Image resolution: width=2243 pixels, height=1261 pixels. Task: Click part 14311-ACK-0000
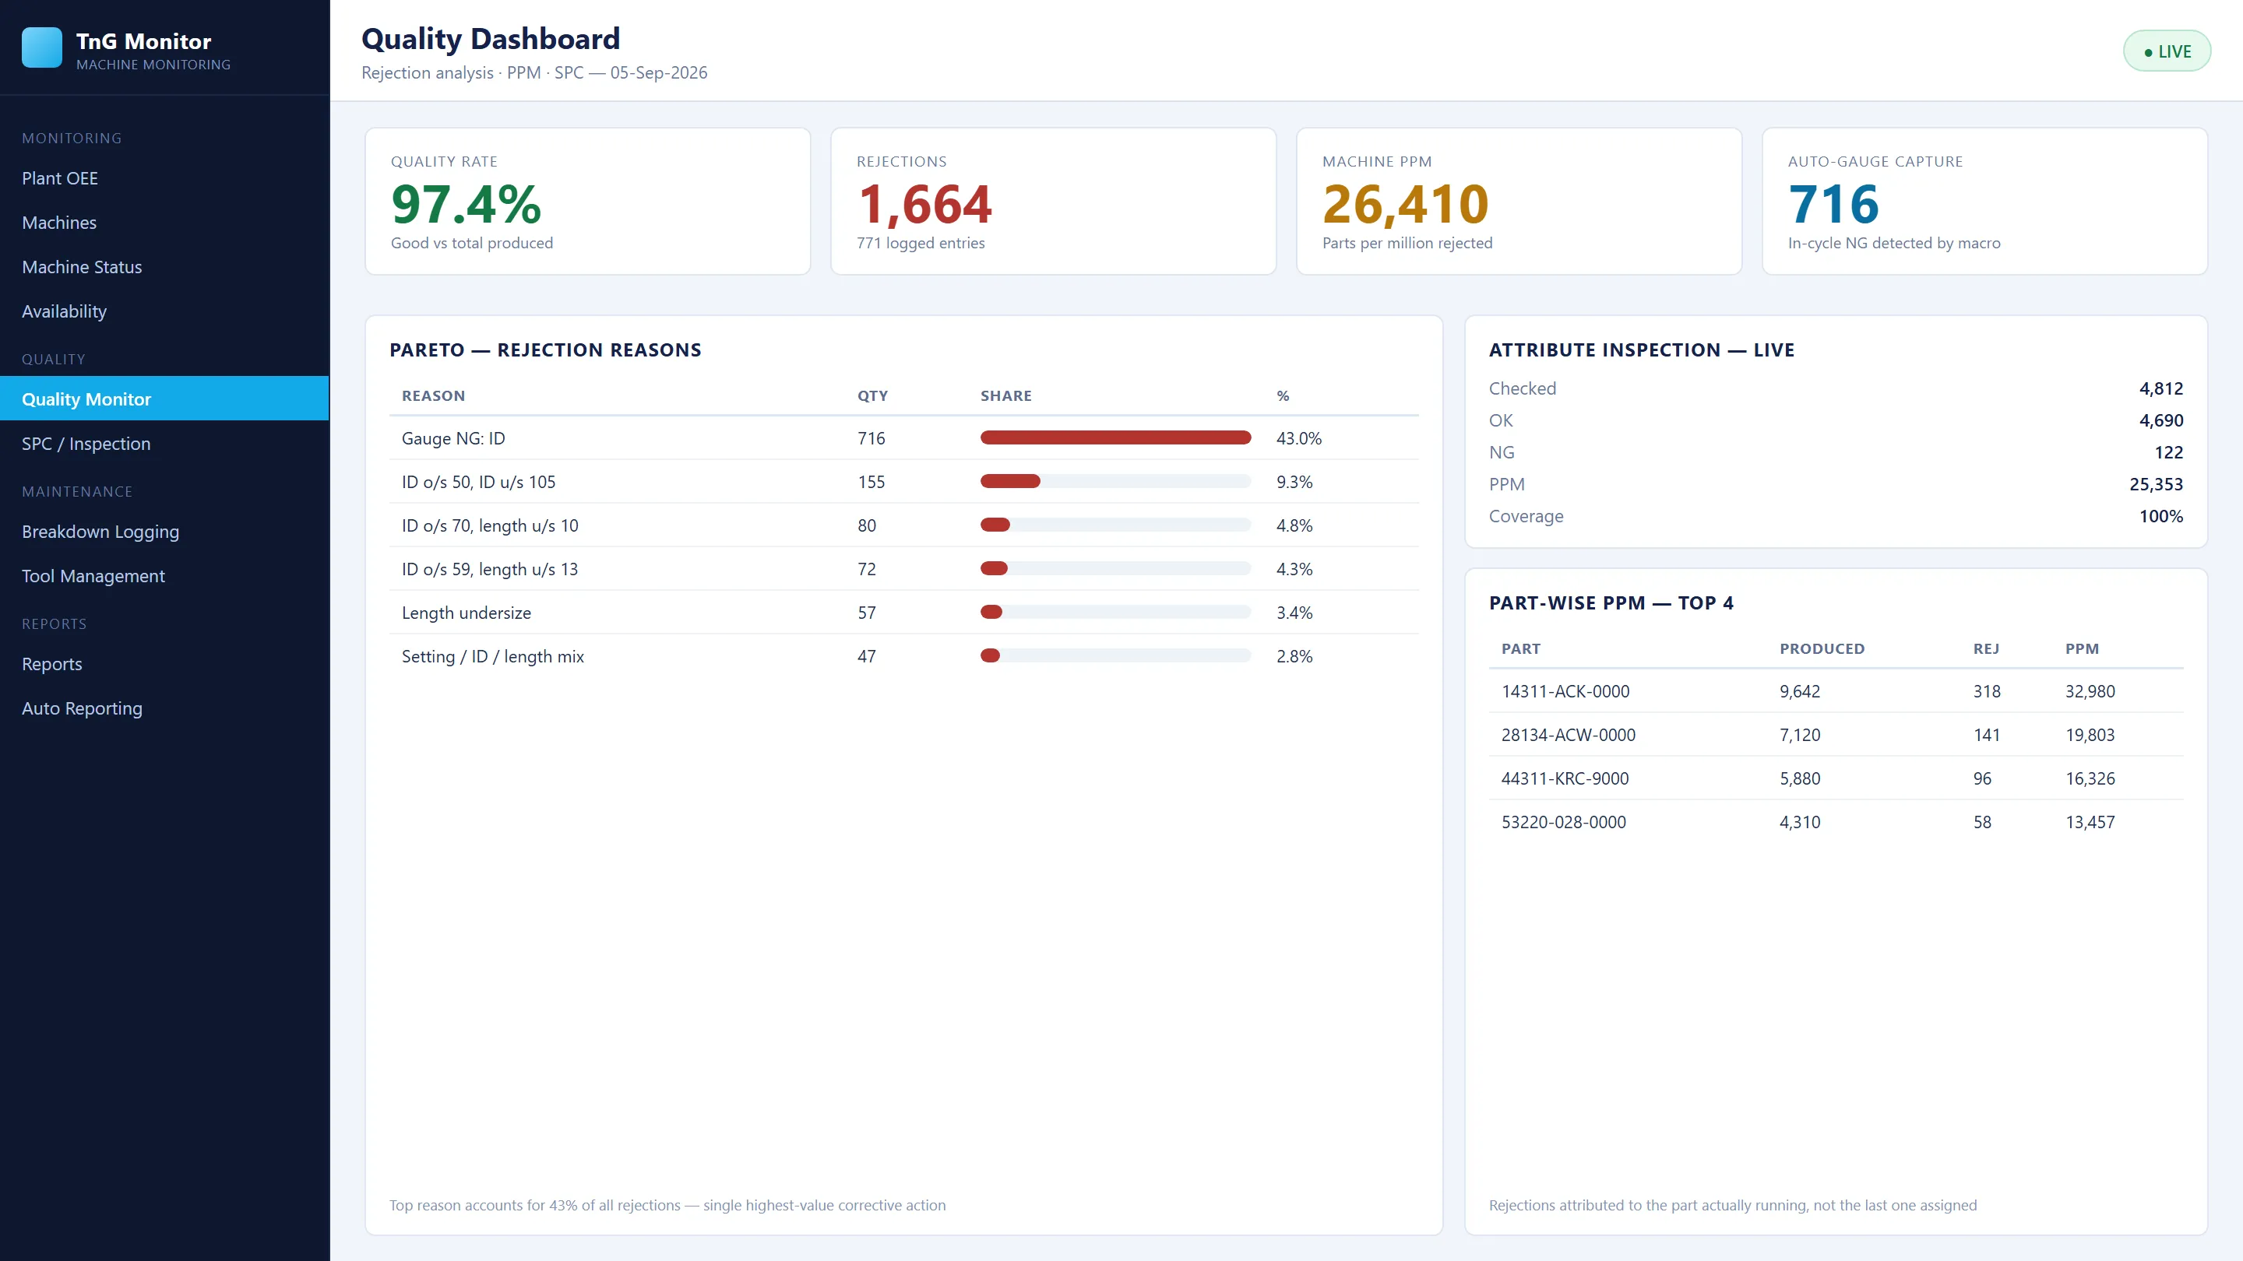(x=1565, y=691)
